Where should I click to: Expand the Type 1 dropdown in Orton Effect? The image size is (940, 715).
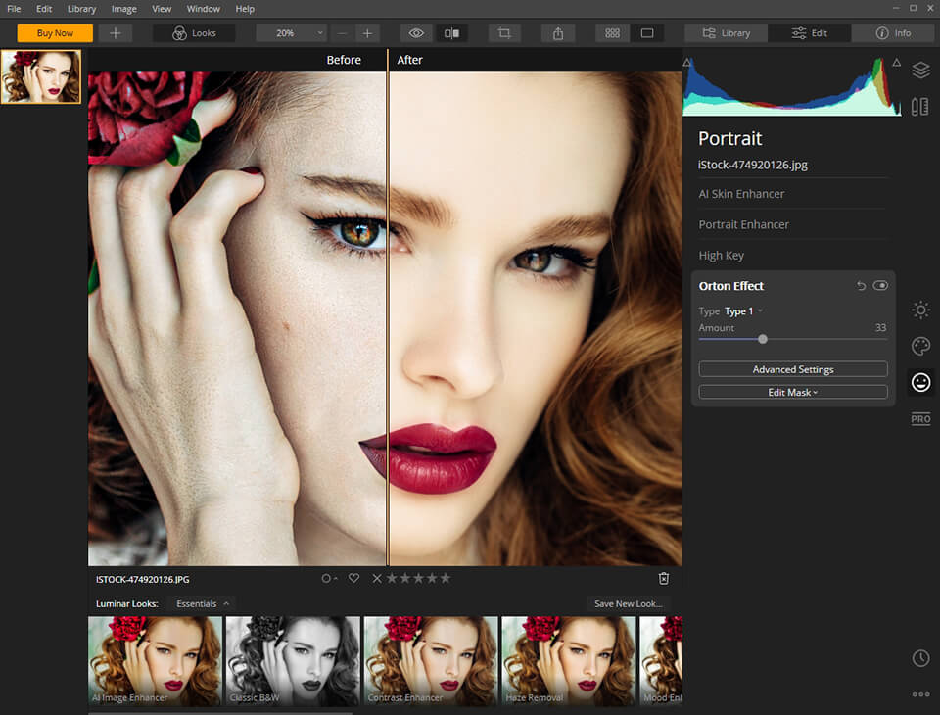click(741, 310)
